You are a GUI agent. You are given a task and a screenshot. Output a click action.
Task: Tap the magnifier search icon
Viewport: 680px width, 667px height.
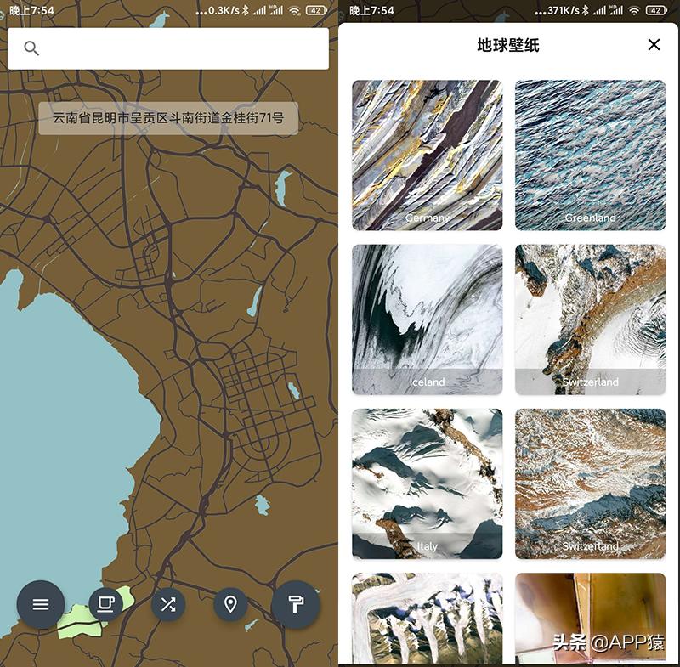pyautogui.click(x=31, y=48)
